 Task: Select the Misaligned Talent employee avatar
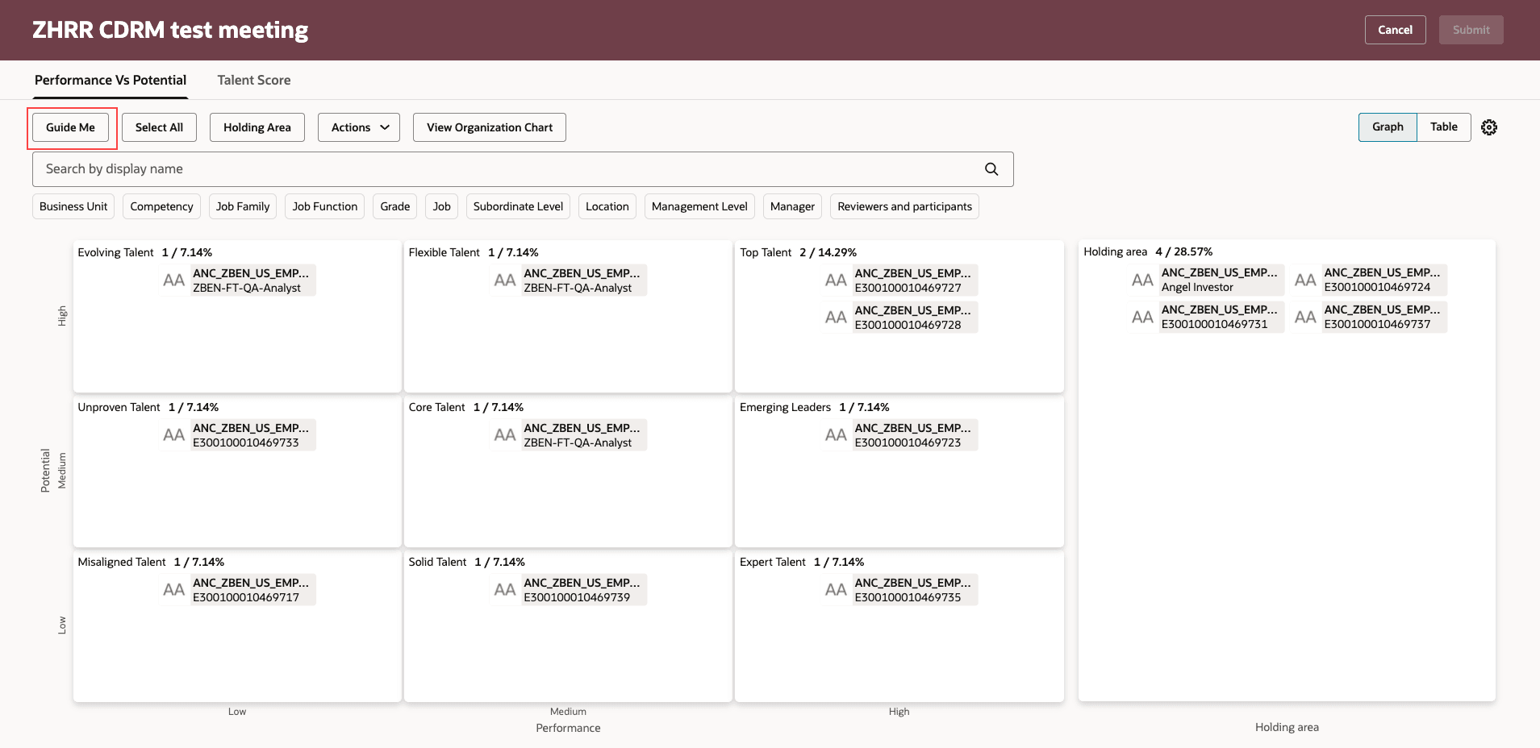[173, 589]
